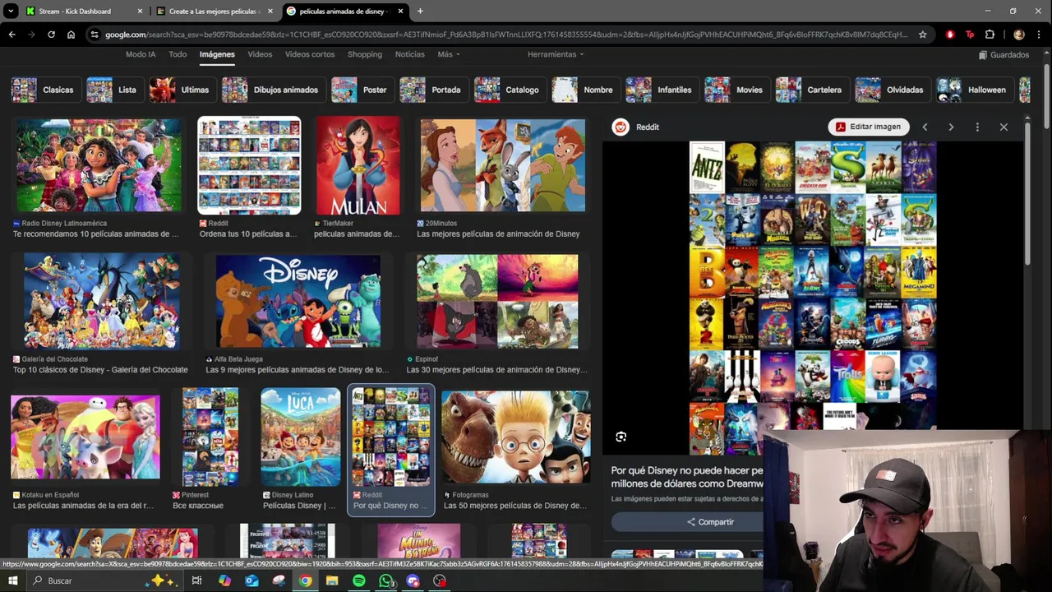Open Top 10 clásicos de Disney link
The width and height of the screenshot is (1052, 592).
[x=100, y=370]
